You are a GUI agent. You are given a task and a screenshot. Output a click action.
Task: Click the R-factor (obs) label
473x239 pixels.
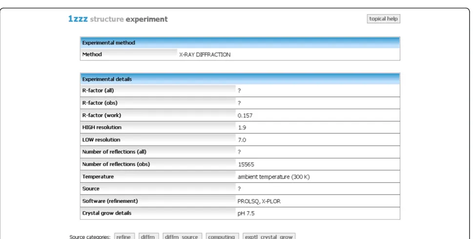[100, 103]
